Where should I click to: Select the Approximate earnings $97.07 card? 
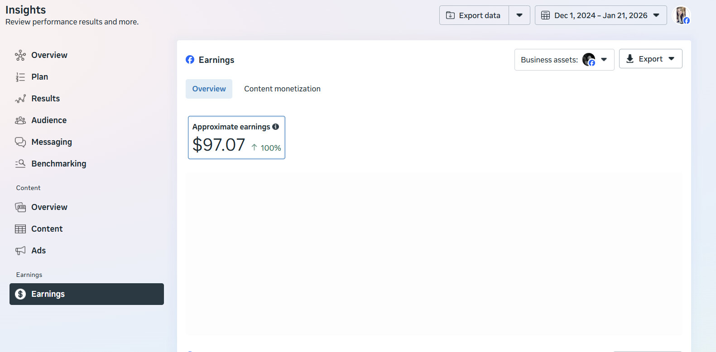236,138
